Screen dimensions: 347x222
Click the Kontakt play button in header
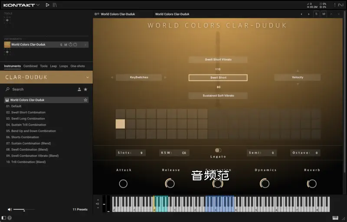point(47,5)
